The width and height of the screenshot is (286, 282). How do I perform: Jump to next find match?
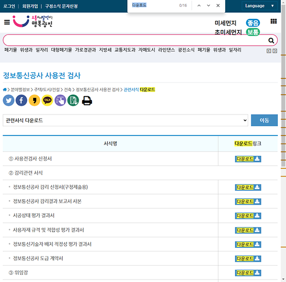tap(208, 6)
